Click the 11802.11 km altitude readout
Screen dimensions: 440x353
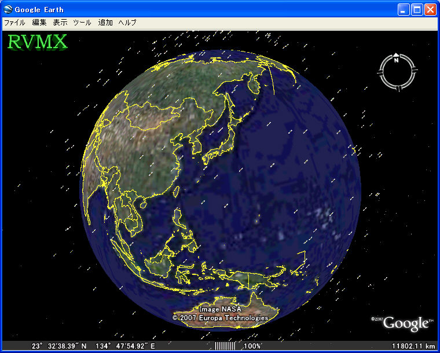pos(413,346)
